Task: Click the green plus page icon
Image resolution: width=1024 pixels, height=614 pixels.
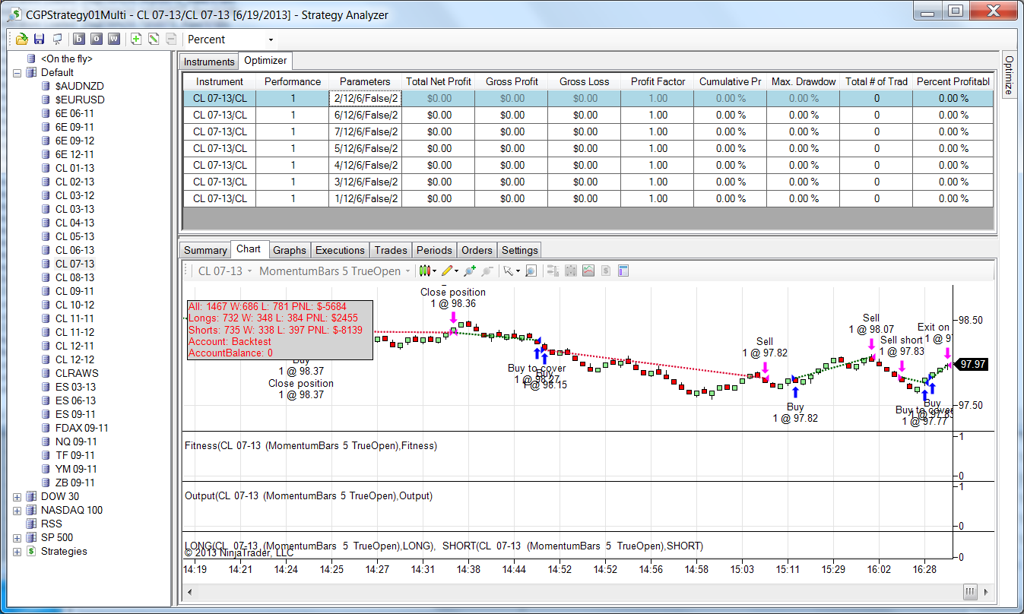Action: pyautogui.click(x=136, y=40)
